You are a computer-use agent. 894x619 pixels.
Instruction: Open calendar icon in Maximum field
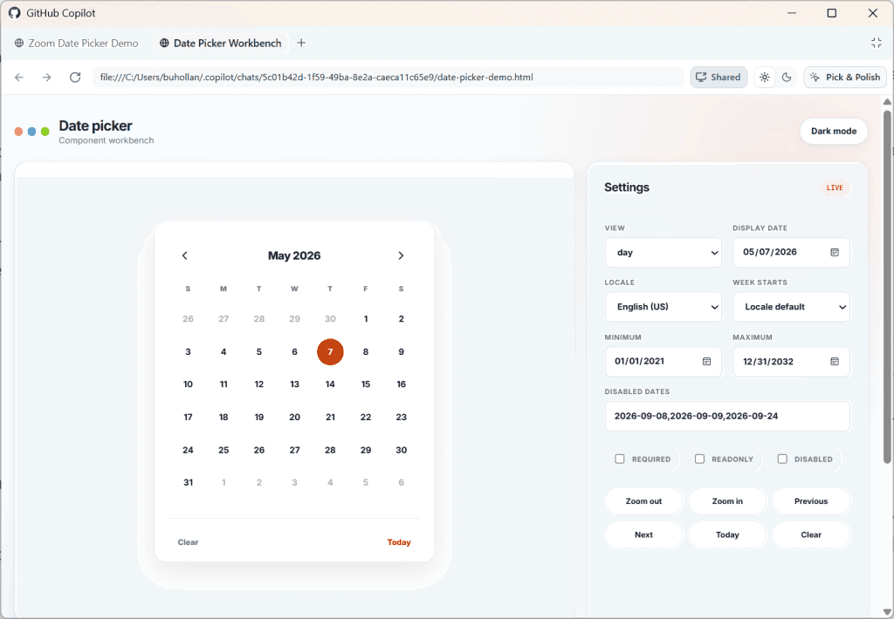pos(835,362)
